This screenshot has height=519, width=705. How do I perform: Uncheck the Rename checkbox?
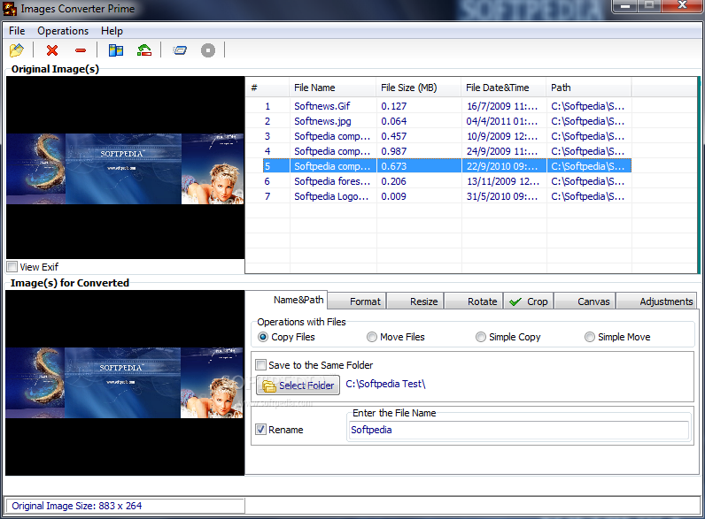coord(260,429)
